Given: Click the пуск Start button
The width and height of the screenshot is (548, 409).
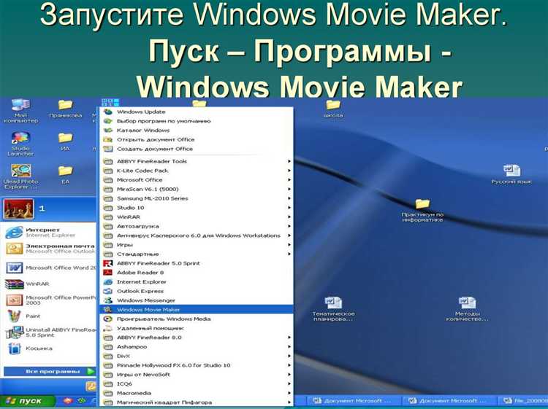Looking at the screenshot, I should click(27, 401).
